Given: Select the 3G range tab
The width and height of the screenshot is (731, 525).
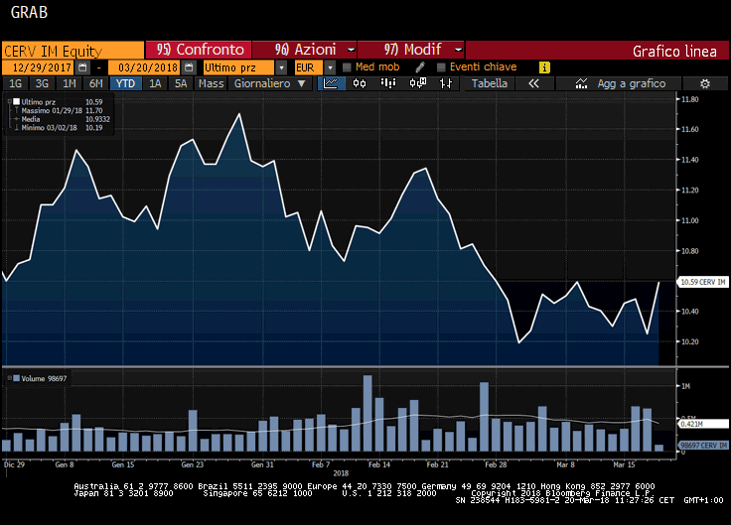Looking at the screenshot, I should pyautogui.click(x=42, y=83).
